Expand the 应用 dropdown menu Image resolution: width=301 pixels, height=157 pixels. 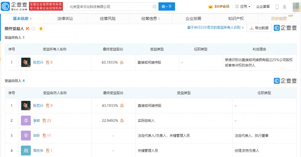pyautogui.click(x=243, y=7)
